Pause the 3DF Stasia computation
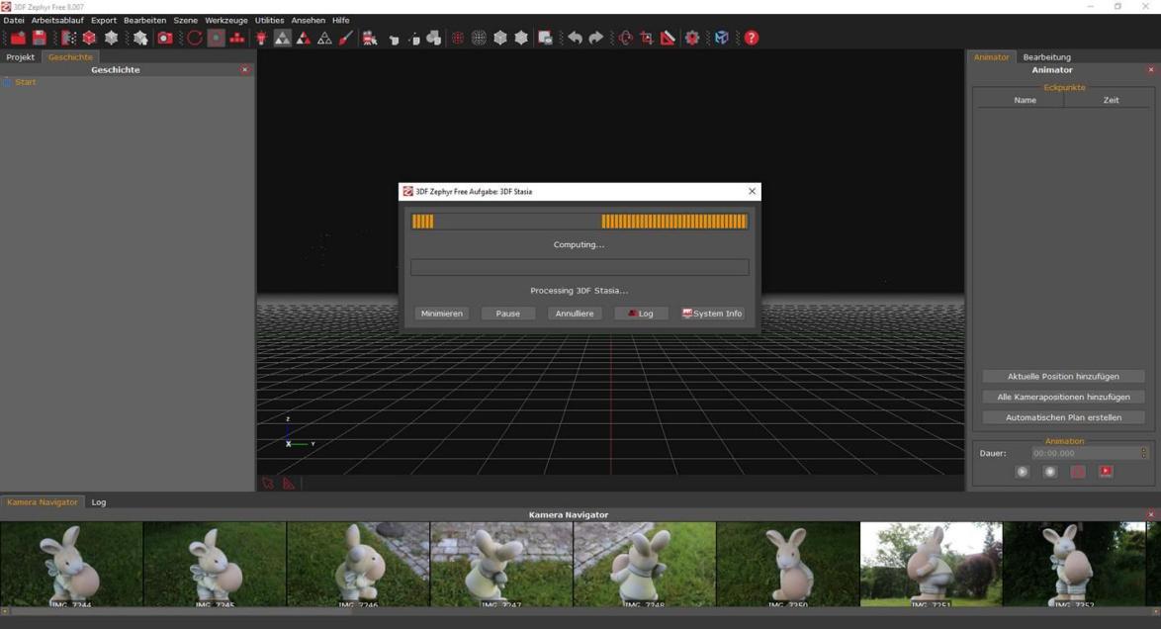 click(508, 314)
